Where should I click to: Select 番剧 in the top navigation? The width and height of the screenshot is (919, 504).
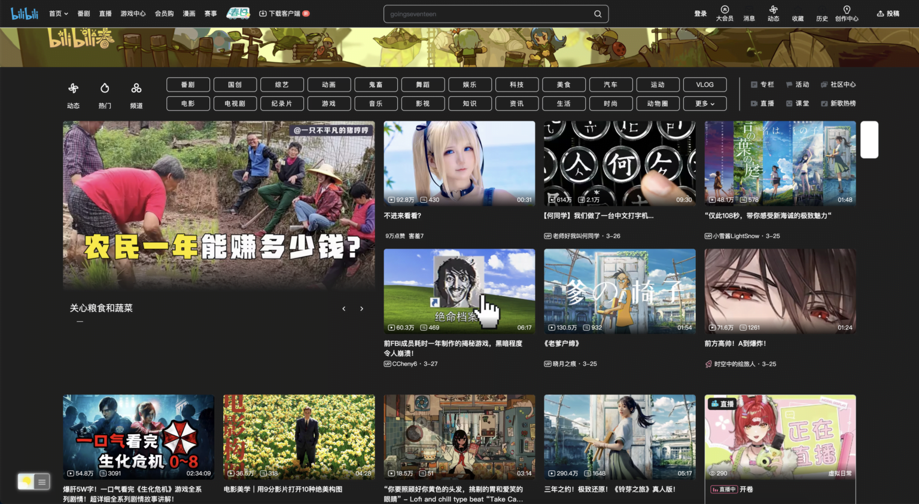click(84, 13)
